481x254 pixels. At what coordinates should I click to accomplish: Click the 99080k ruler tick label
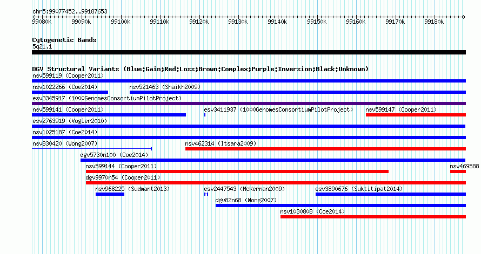pyautogui.click(x=42, y=22)
